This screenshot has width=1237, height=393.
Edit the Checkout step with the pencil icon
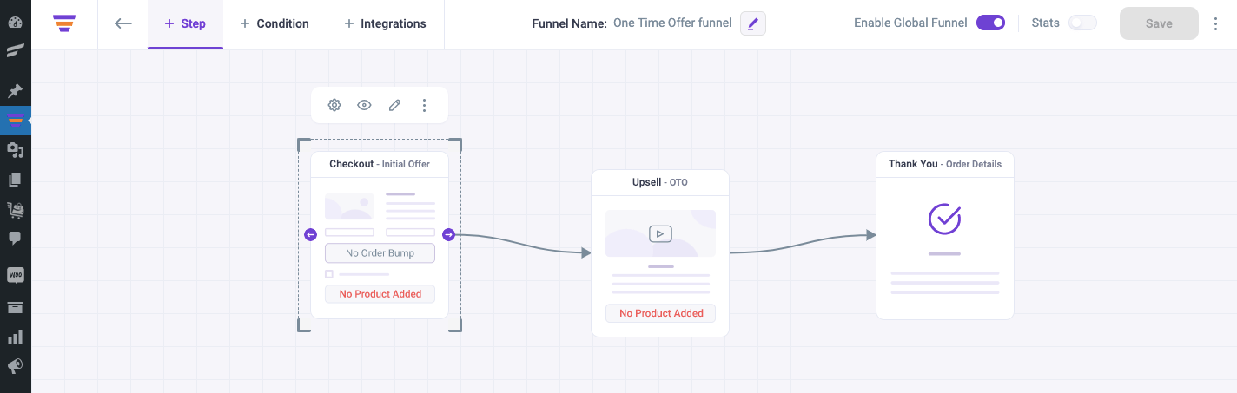tap(394, 105)
